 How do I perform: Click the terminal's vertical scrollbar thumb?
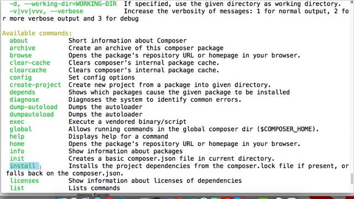pyautogui.click(x=352, y=179)
